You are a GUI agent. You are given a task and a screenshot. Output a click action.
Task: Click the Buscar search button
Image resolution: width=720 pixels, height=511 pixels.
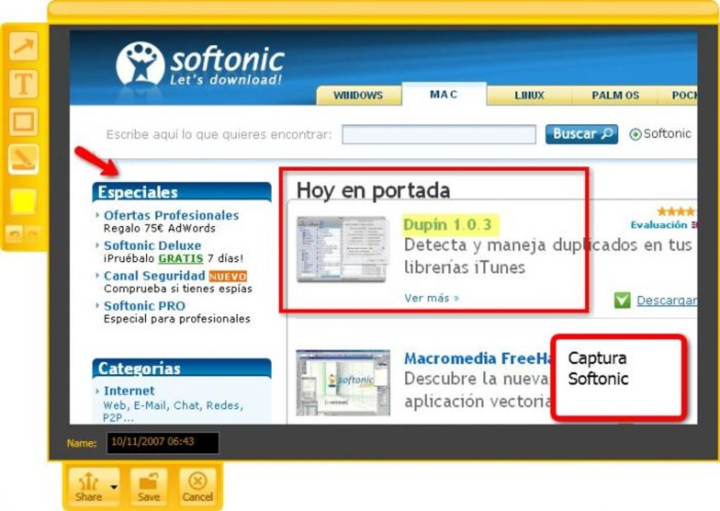point(582,134)
